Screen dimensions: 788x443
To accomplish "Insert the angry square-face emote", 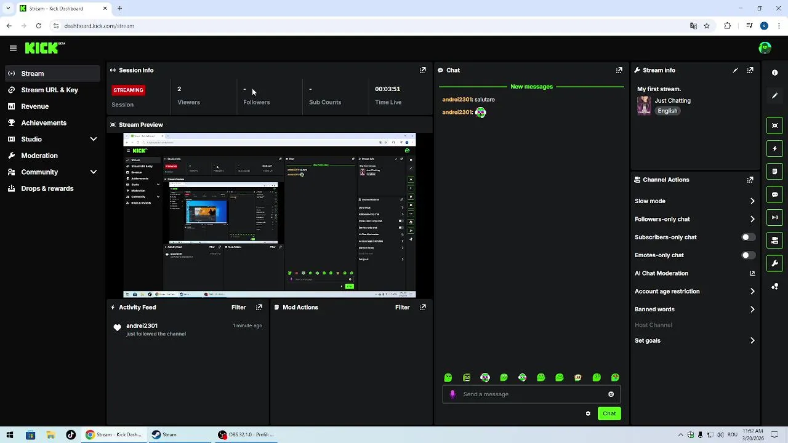I will 467,378.
